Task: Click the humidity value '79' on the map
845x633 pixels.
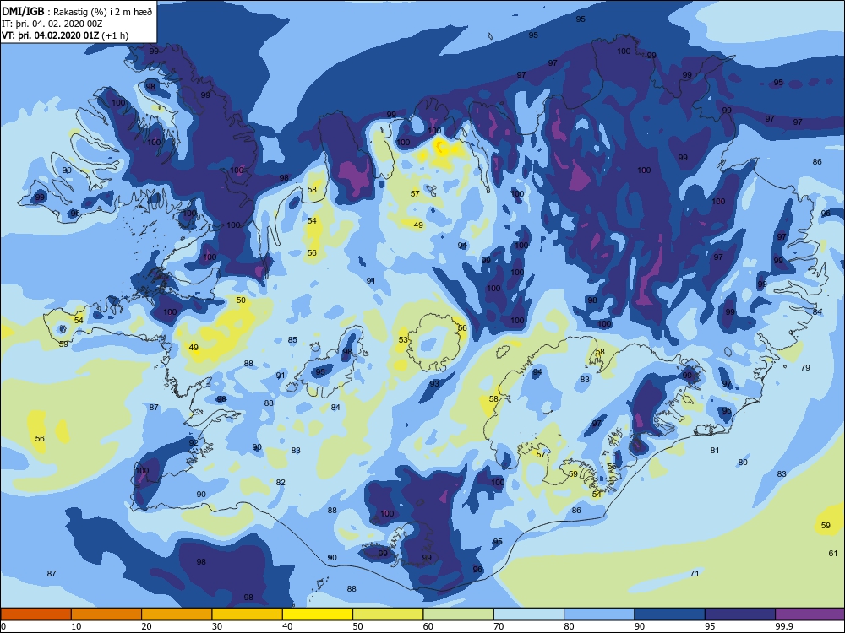Action: tap(805, 368)
